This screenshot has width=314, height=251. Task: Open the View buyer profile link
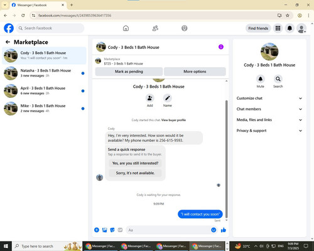pyautogui.click(x=173, y=120)
